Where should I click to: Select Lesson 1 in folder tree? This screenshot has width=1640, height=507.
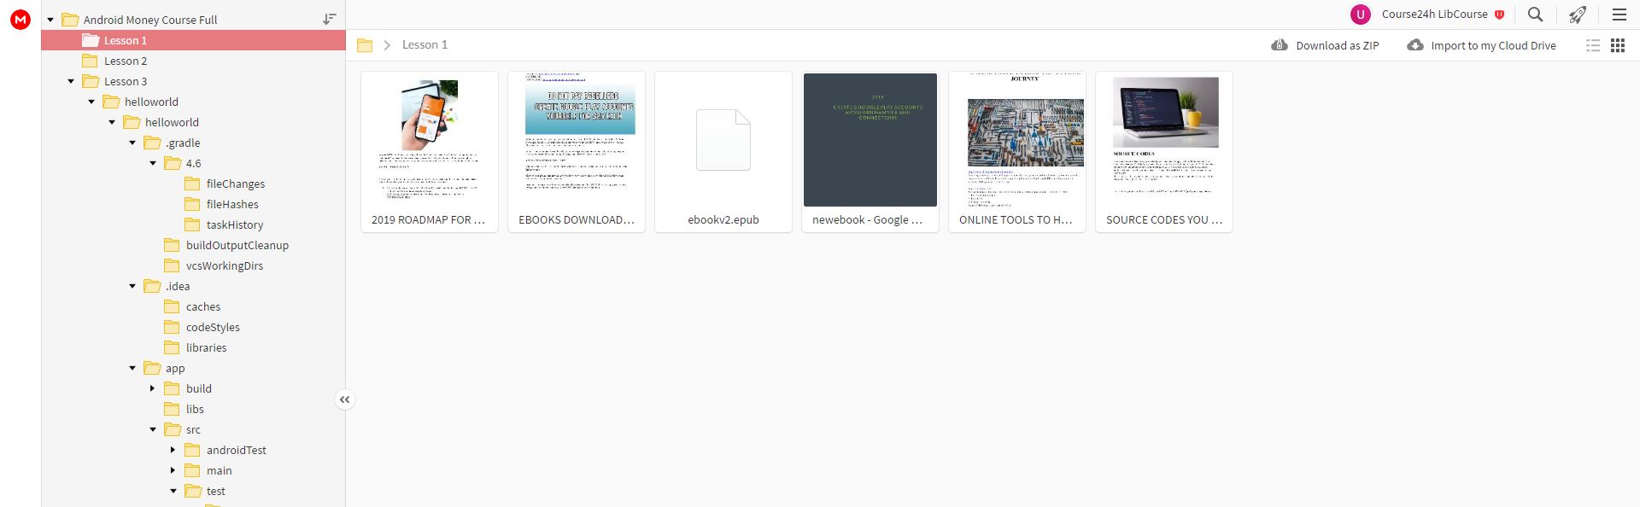pos(193,40)
